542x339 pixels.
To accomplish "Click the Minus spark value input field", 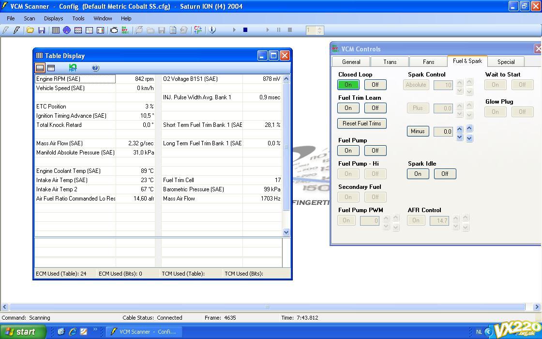I will point(443,131).
